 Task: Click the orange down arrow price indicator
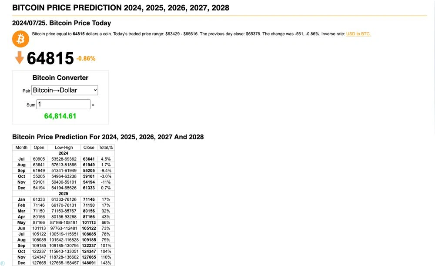pyautogui.click(x=20, y=57)
